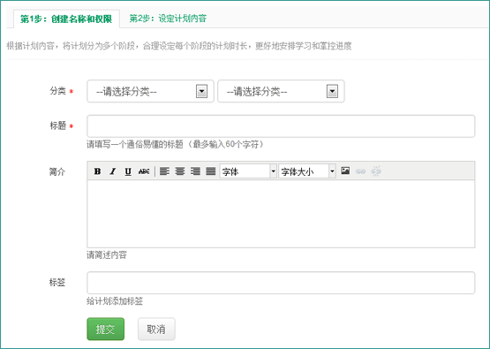Screen dimensions: 490x349
Task: Align text right in the editor
Action: click(x=195, y=171)
